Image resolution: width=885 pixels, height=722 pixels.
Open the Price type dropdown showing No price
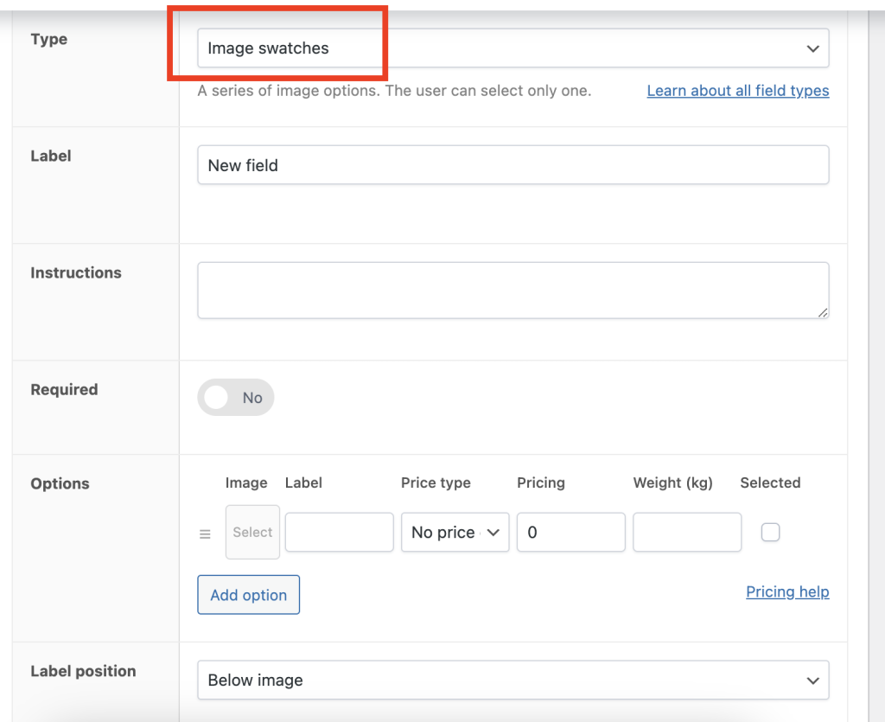click(x=455, y=532)
